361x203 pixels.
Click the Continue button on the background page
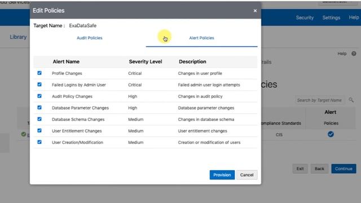[x=344, y=169]
